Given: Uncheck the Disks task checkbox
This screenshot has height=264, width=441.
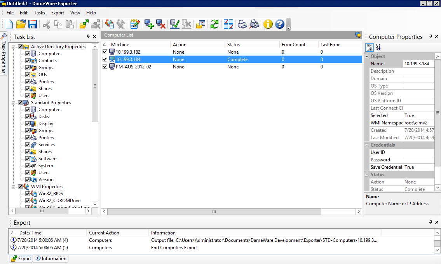Looking at the screenshot, I should tap(28, 117).
